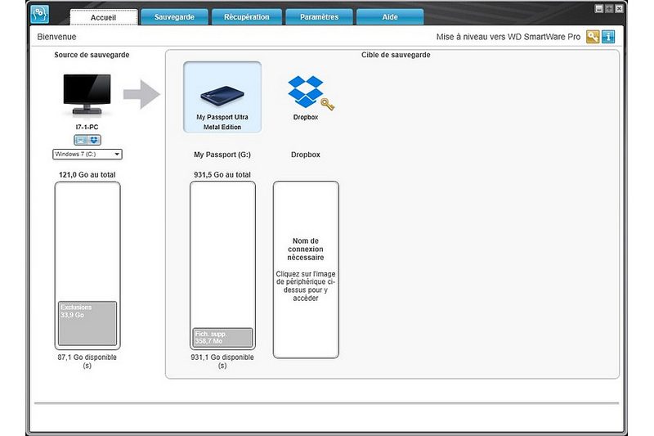Click the Bienvenue heading text
This screenshot has height=436, width=654.
click(x=56, y=37)
